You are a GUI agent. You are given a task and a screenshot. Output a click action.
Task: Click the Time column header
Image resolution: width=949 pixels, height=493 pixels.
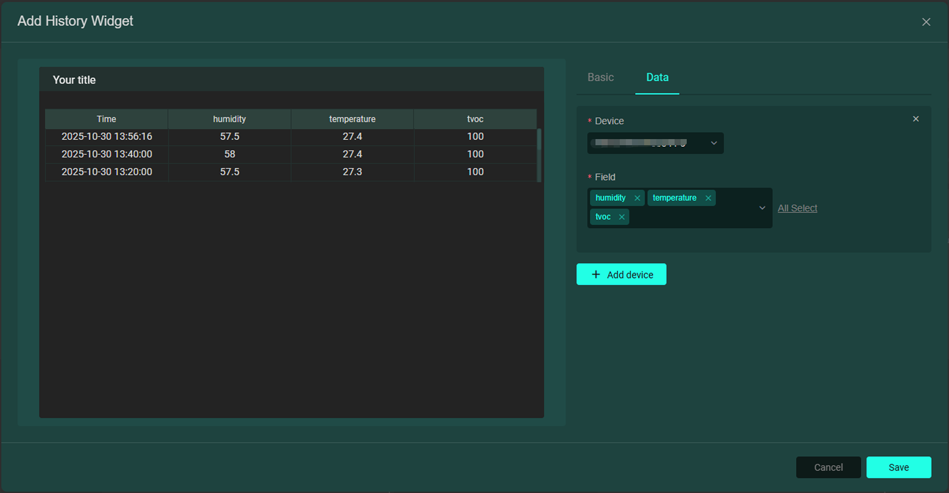click(x=106, y=119)
